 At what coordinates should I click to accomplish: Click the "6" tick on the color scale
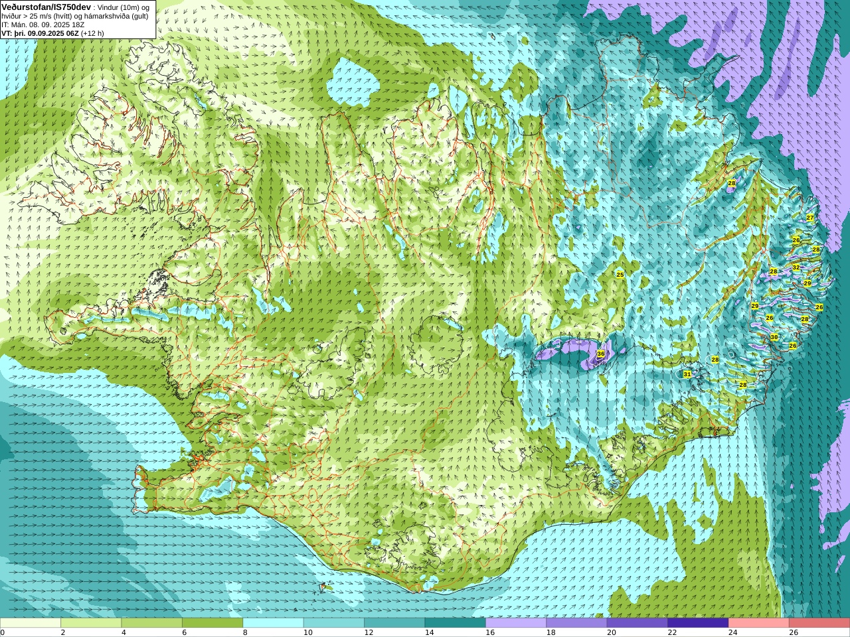[x=184, y=632]
